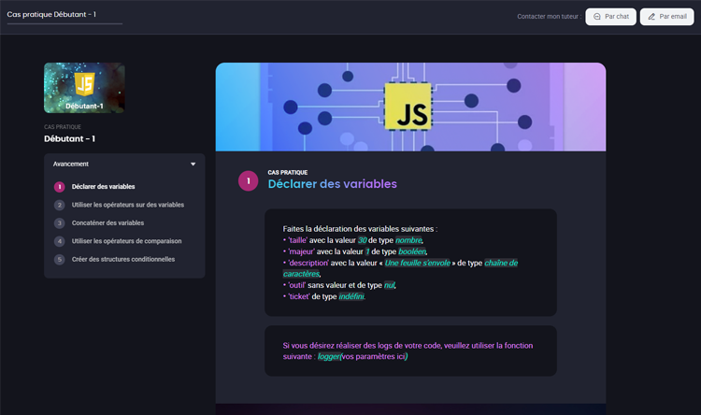Image resolution: width=701 pixels, height=415 pixels.
Task: Click the highlighted type nombre
Action: point(408,240)
